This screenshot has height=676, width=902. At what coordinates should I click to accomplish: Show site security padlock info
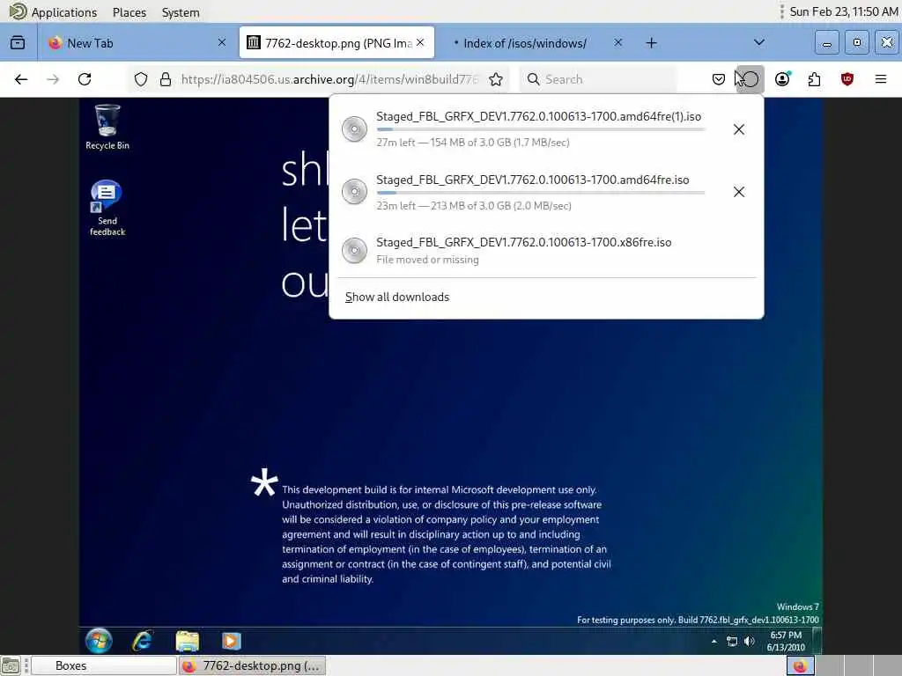(x=166, y=79)
